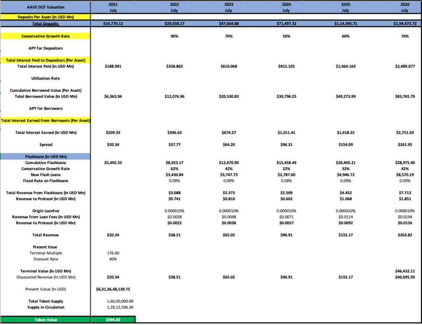Click the Fixed Rate on Flashloans label
Screen dimensions: 422x325
coord(45,181)
